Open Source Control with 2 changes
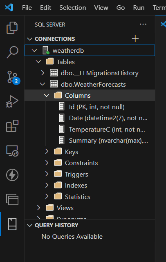The image size is (166, 262). tap(12, 77)
